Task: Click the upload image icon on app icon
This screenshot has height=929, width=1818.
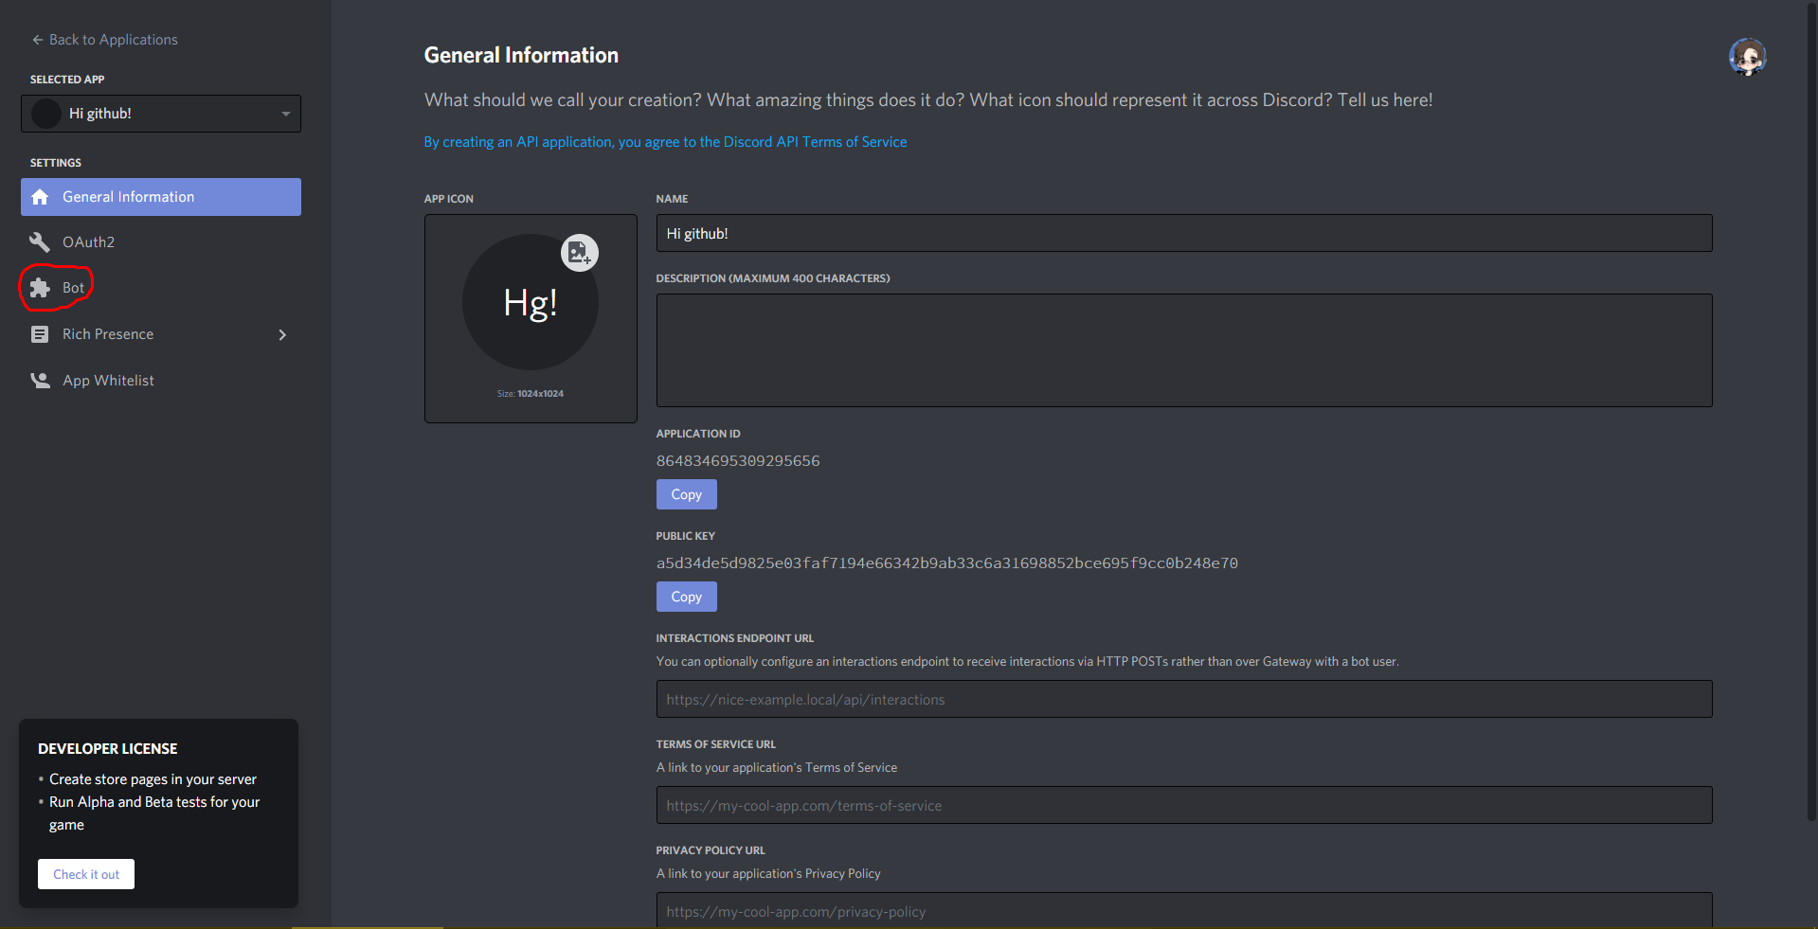Action: pos(579,253)
